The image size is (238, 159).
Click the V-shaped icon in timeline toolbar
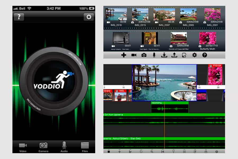(x=173, y=152)
